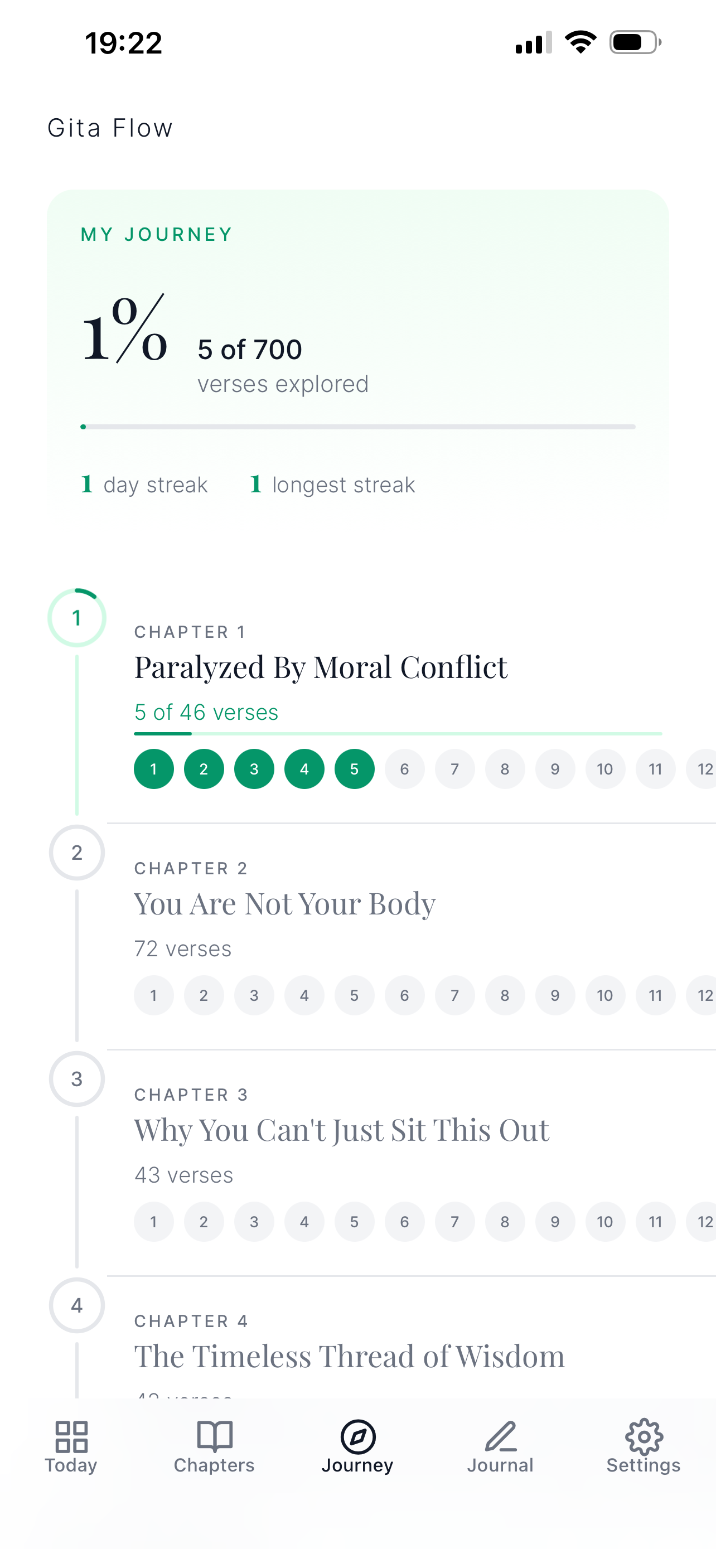The height and width of the screenshot is (1549, 716).
Task: Select verse 1 of Chapter 2
Action: click(153, 995)
